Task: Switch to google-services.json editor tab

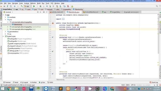Action: pos(132,12)
